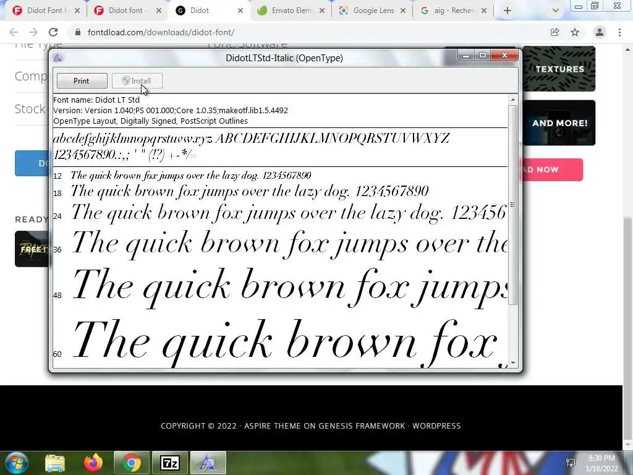Screen dimensions: 633x475
Task: Click the browser page scrollbar up arrow
Action: click(x=628, y=49)
